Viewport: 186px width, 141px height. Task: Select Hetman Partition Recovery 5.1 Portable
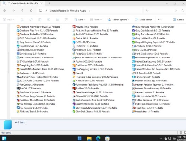(x=153, y=85)
